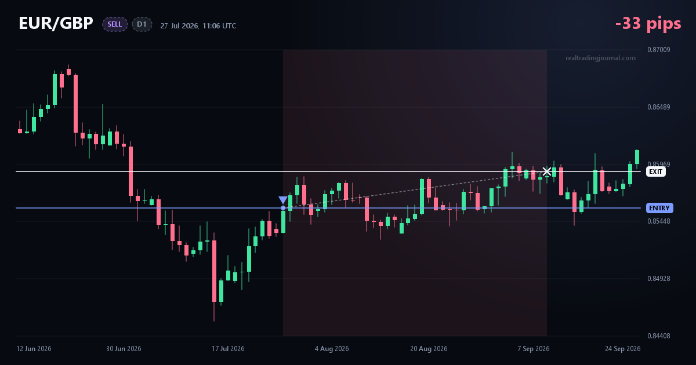
Task: Click the 27 Jul 2026 timestamp
Action: click(x=198, y=26)
